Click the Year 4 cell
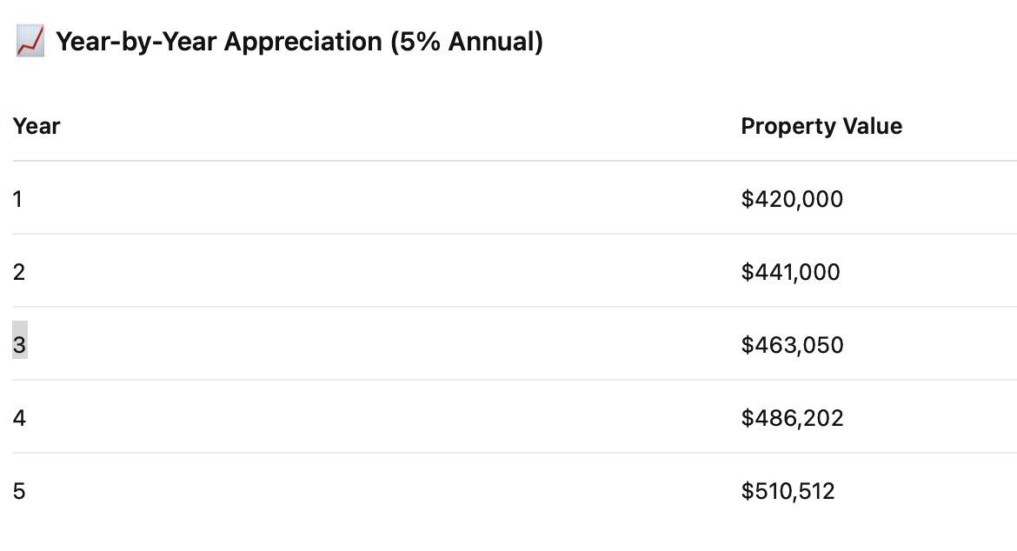 (x=19, y=418)
